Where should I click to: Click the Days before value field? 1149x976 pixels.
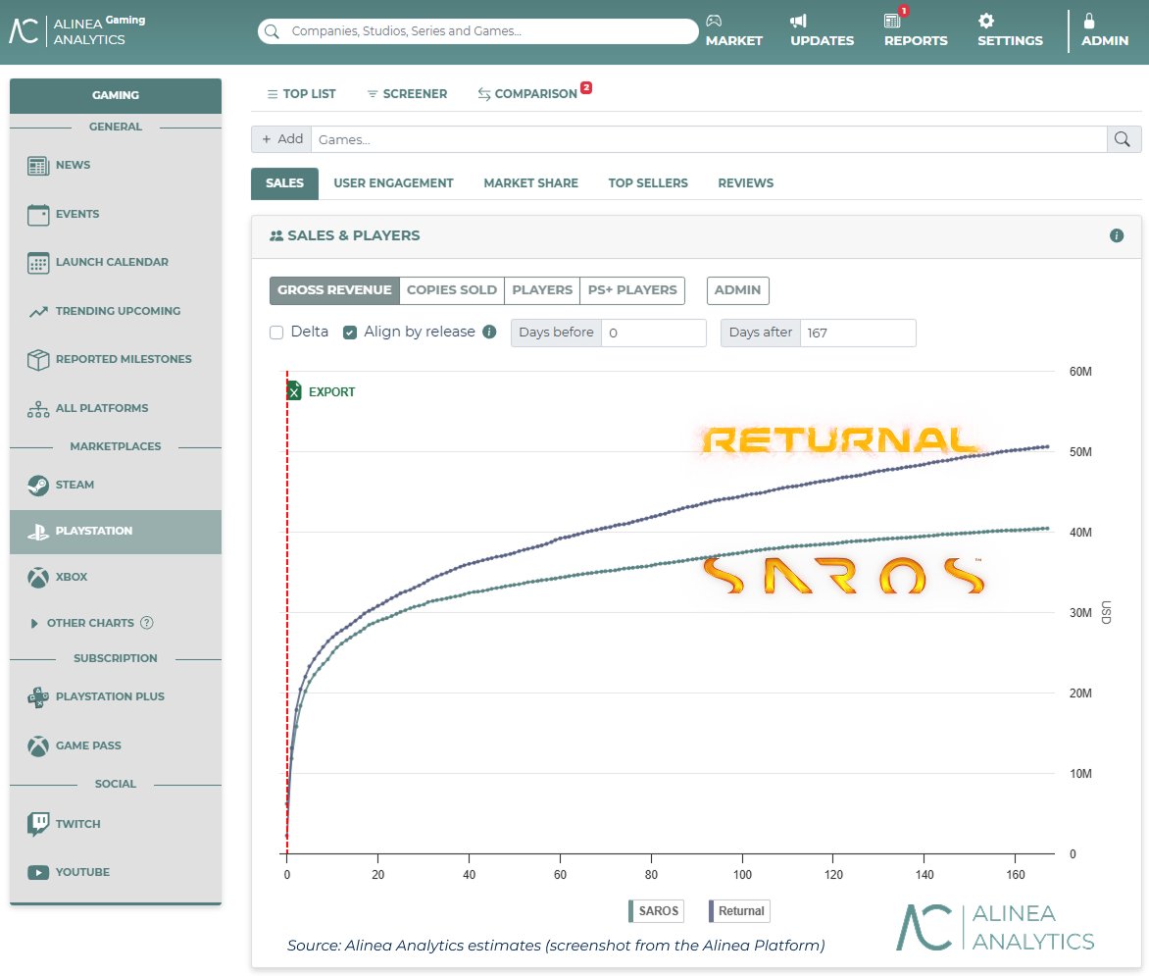[654, 333]
